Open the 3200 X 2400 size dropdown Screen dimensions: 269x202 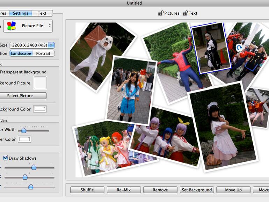pos(32,45)
